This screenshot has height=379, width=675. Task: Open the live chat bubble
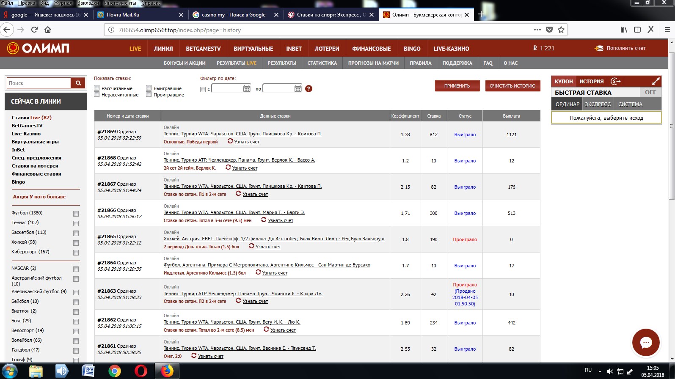point(646,342)
